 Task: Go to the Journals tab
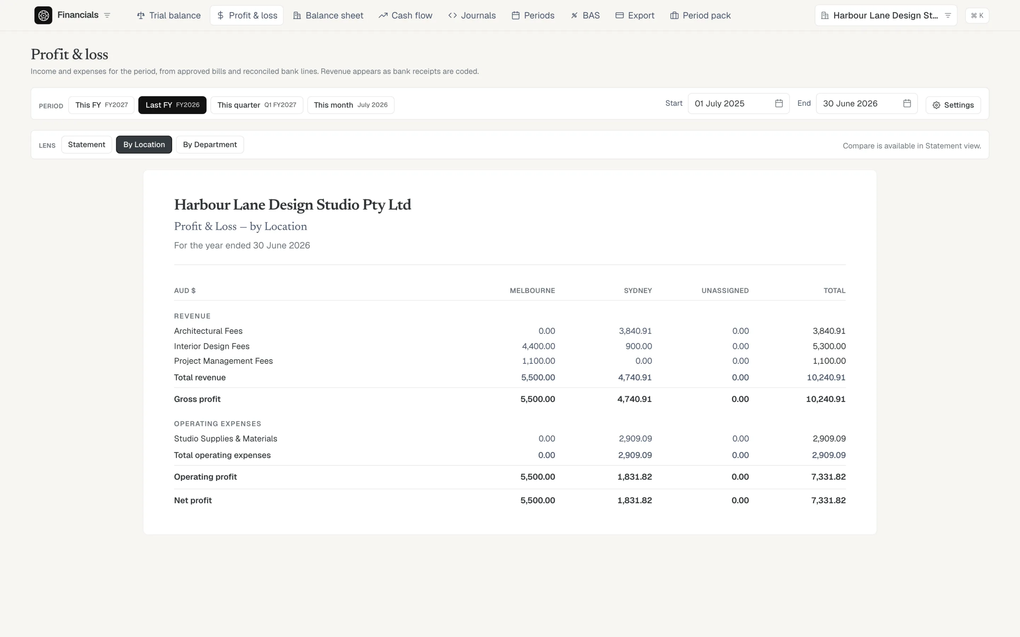472,16
